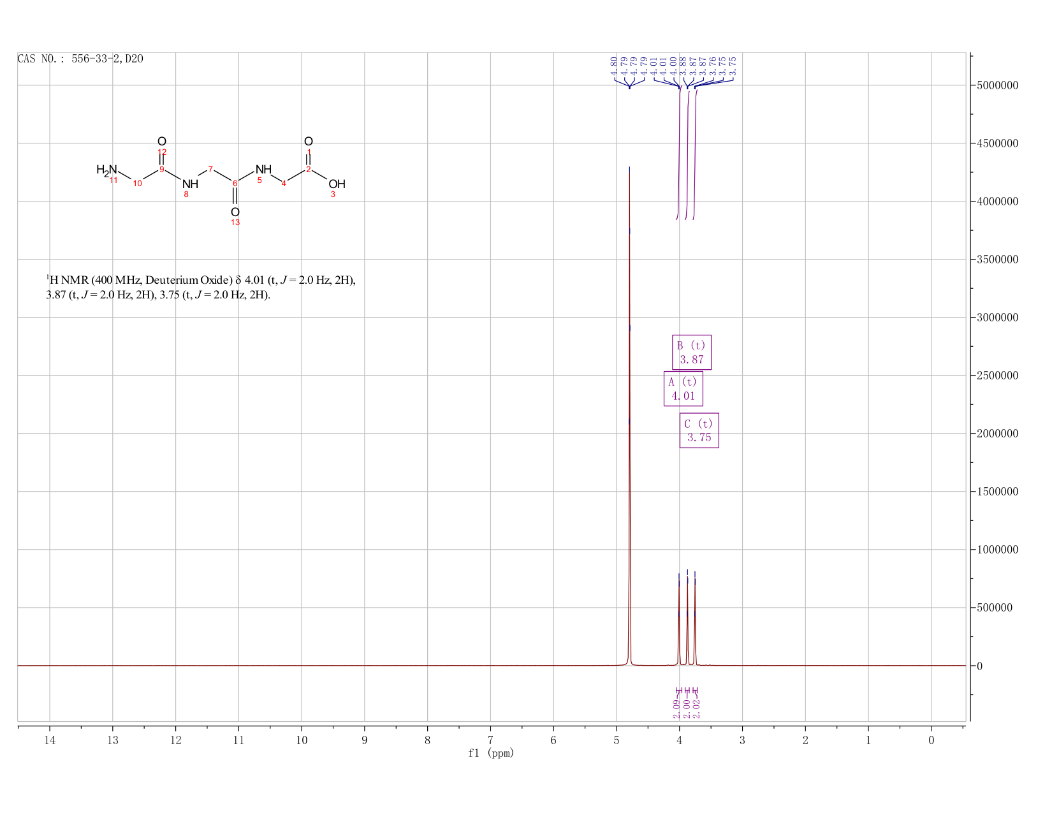Click the 4.00 peak label at top
This screenshot has width=1052, height=813.
[673, 66]
